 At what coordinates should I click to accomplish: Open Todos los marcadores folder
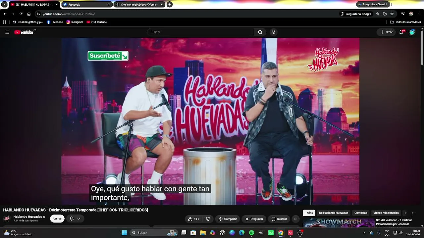click(x=405, y=22)
